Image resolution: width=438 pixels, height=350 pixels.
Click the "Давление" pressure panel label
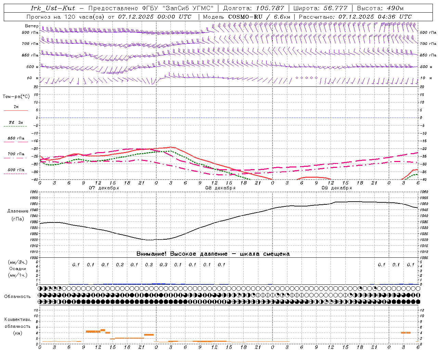[x=17, y=211]
